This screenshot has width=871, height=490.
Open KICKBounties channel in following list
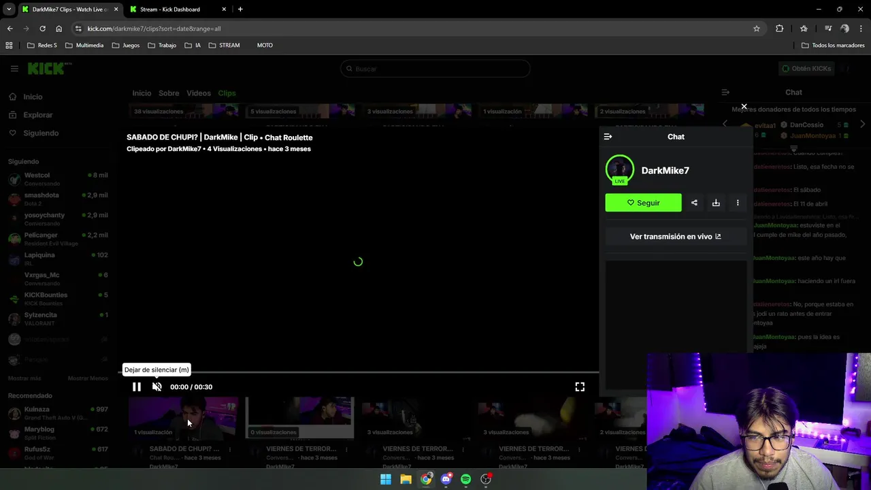[58, 299]
